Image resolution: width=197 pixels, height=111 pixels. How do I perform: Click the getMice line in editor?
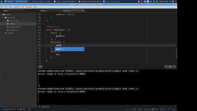click(x=60, y=36)
